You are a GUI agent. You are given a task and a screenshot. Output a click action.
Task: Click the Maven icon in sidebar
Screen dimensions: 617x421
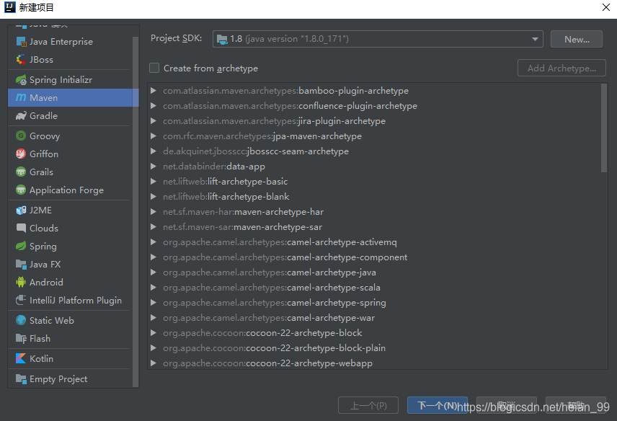click(x=21, y=97)
